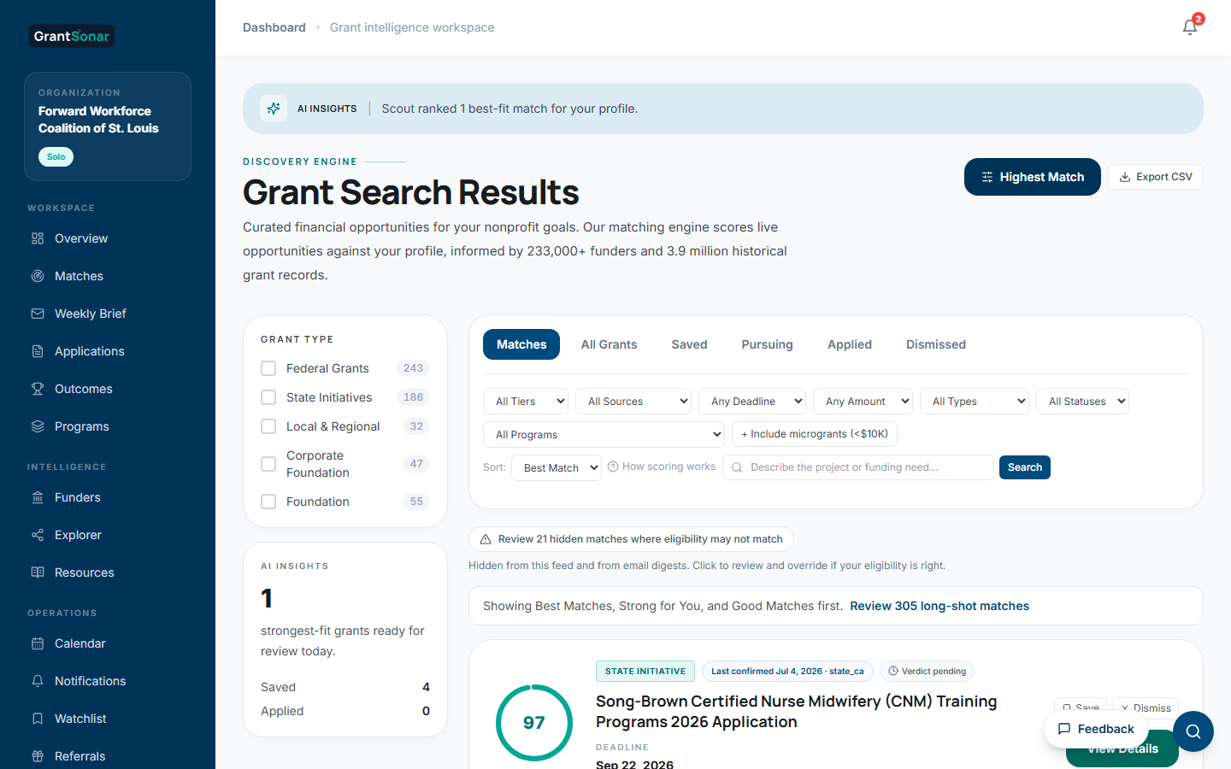Viewport: 1231px width, 769px height.
Task: Click the AI Insights sparkle icon
Action: point(274,109)
